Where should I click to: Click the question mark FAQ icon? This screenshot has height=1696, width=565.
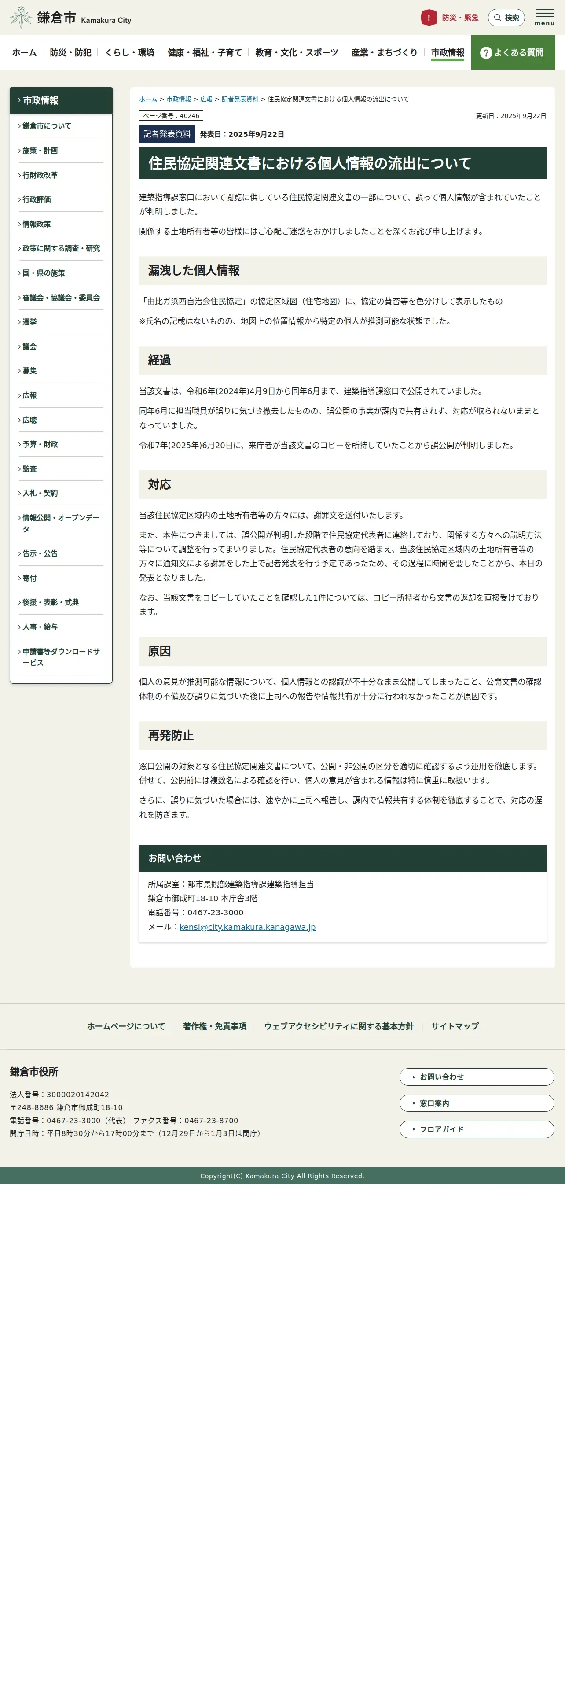(x=486, y=53)
